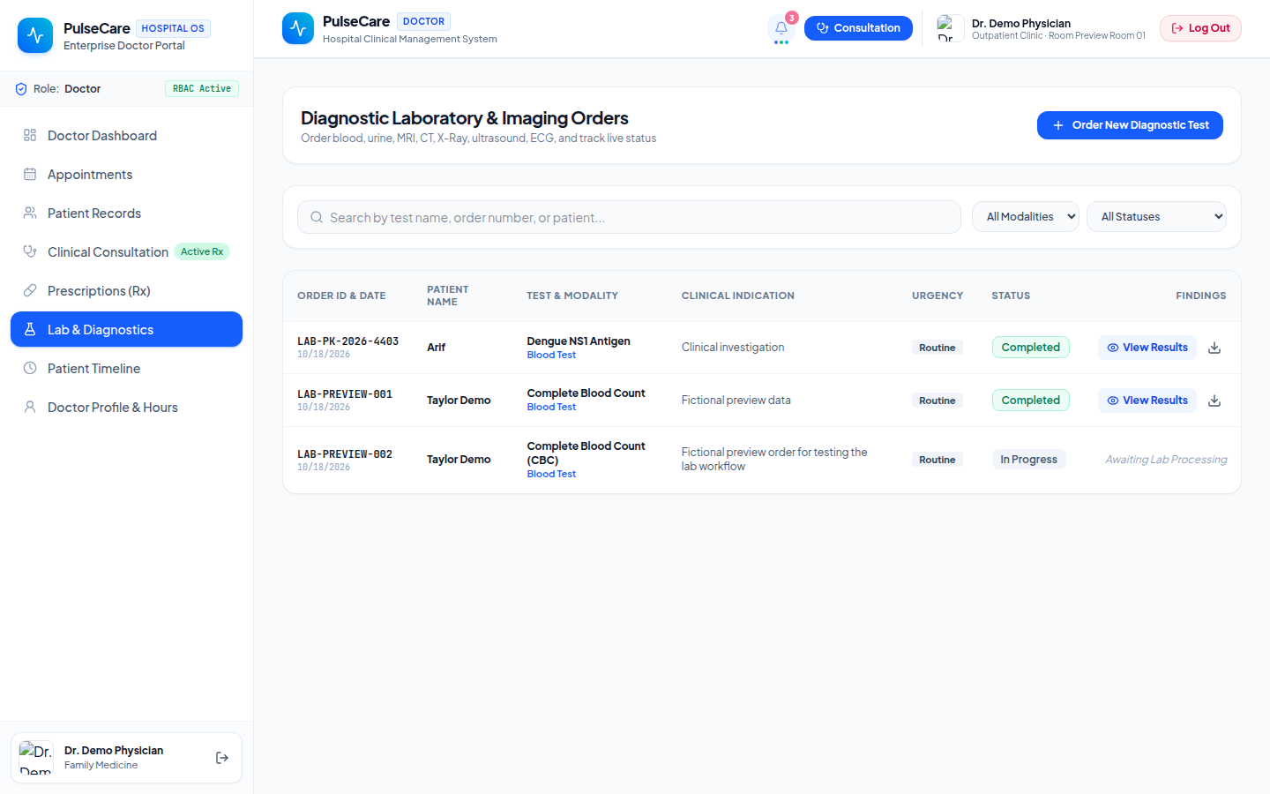Click the Order ID & Date column header
This screenshot has height=794, width=1270.
coord(341,296)
